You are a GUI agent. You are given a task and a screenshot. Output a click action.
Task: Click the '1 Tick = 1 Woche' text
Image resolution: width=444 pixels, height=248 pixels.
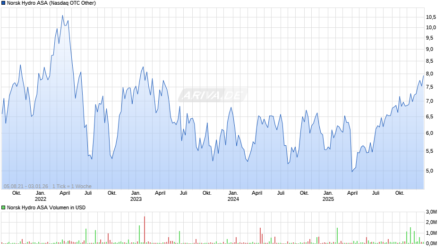tap(72, 186)
